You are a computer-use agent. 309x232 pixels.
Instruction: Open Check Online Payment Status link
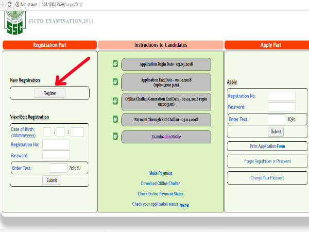pos(161,194)
